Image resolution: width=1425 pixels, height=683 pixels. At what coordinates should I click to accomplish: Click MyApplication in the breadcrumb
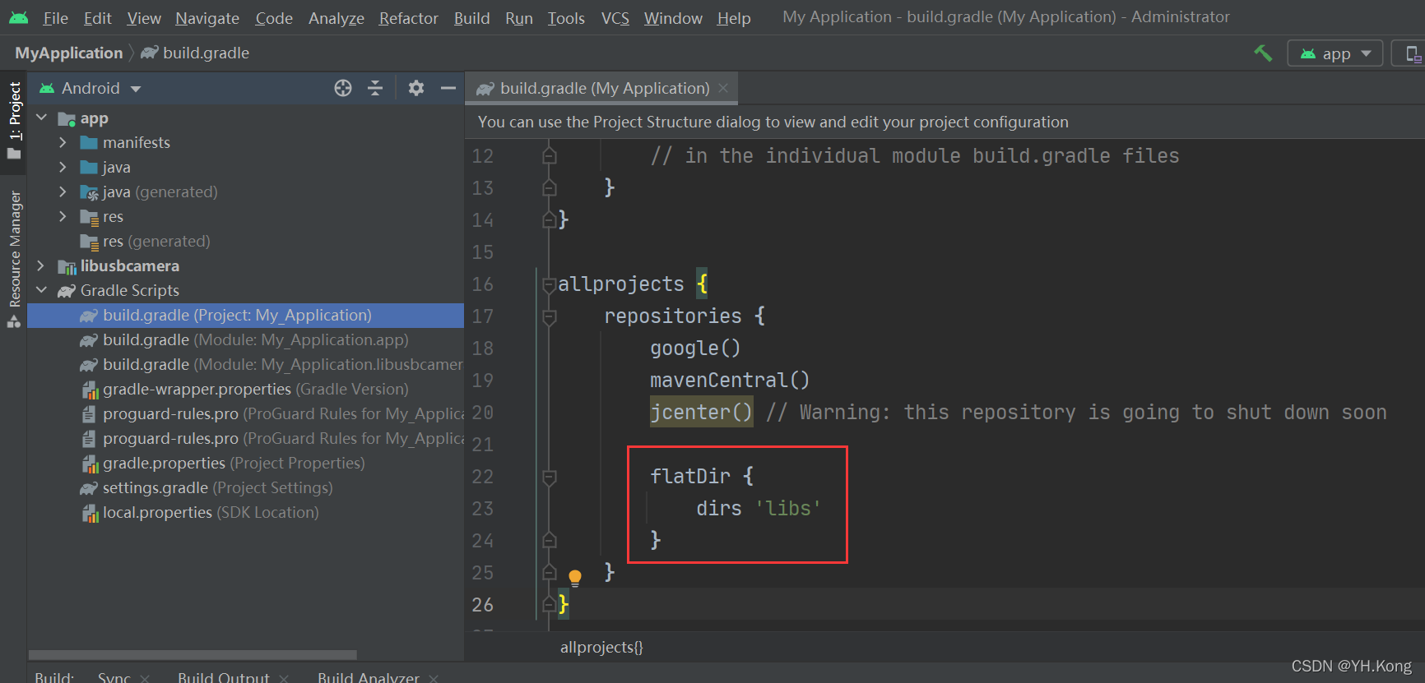(69, 53)
